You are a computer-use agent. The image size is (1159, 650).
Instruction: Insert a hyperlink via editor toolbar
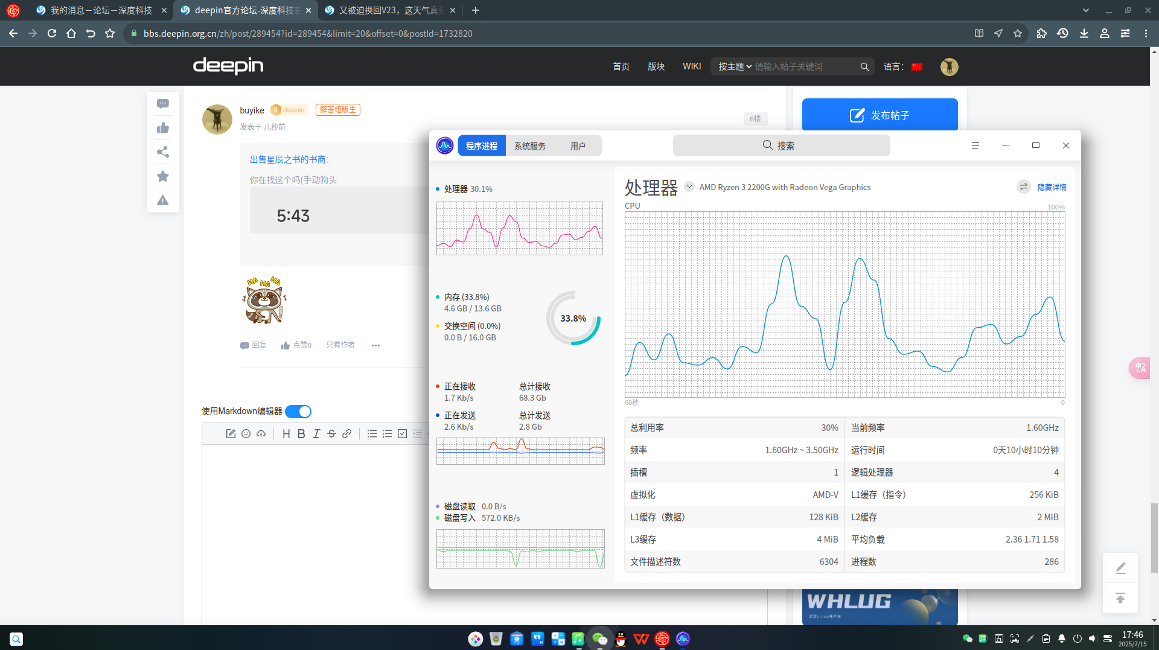click(x=346, y=433)
